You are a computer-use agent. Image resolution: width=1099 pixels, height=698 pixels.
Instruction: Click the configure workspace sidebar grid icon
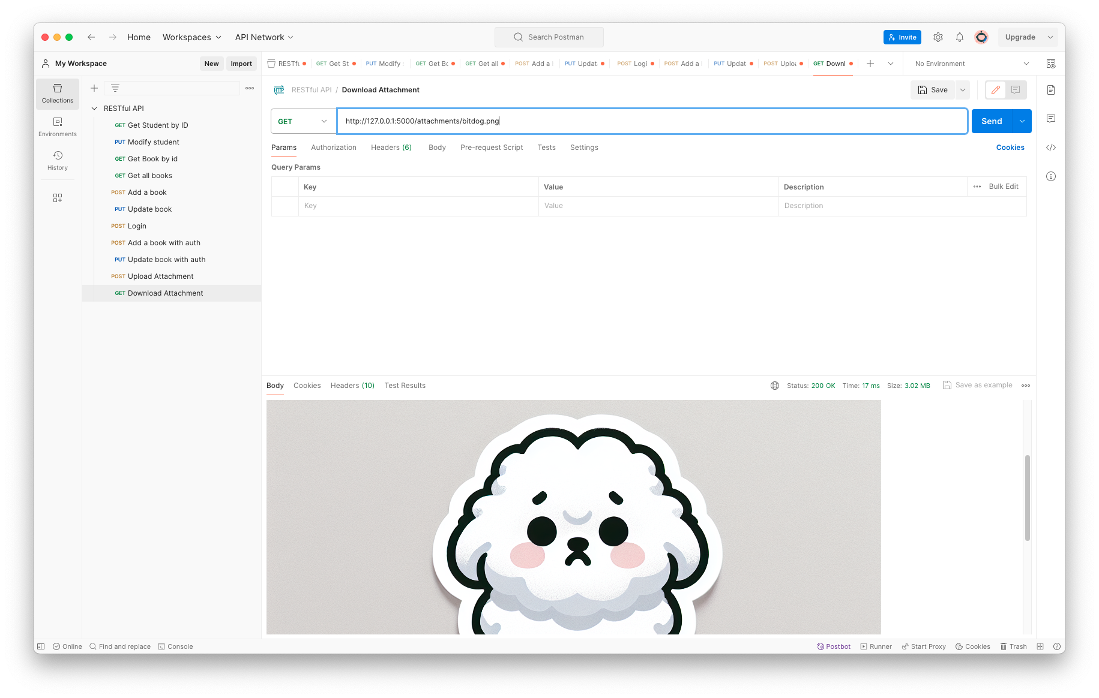click(x=58, y=198)
